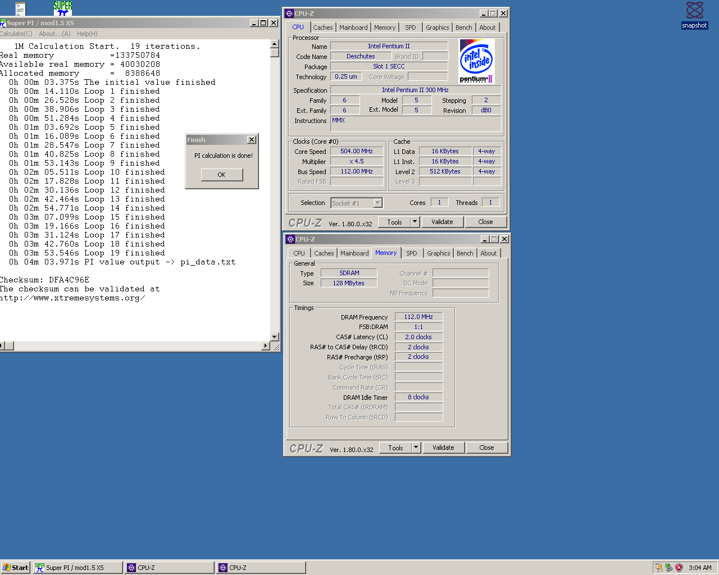719x575 pixels.
Task: Click the Specification Intel Pentium II 300 MHz field
Action: (x=416, y=90)
